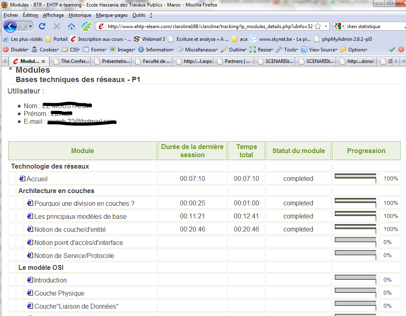This screenshot has width=406, height=316.
Task: Open the search engine selector dropdown
Action: point(339,27)
